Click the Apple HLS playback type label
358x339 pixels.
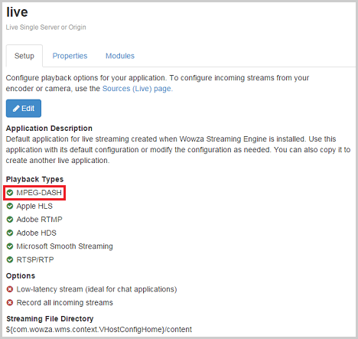34,206
